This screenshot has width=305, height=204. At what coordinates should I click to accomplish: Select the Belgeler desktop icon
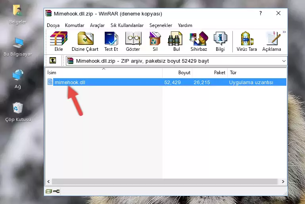[x=18, y=14]
